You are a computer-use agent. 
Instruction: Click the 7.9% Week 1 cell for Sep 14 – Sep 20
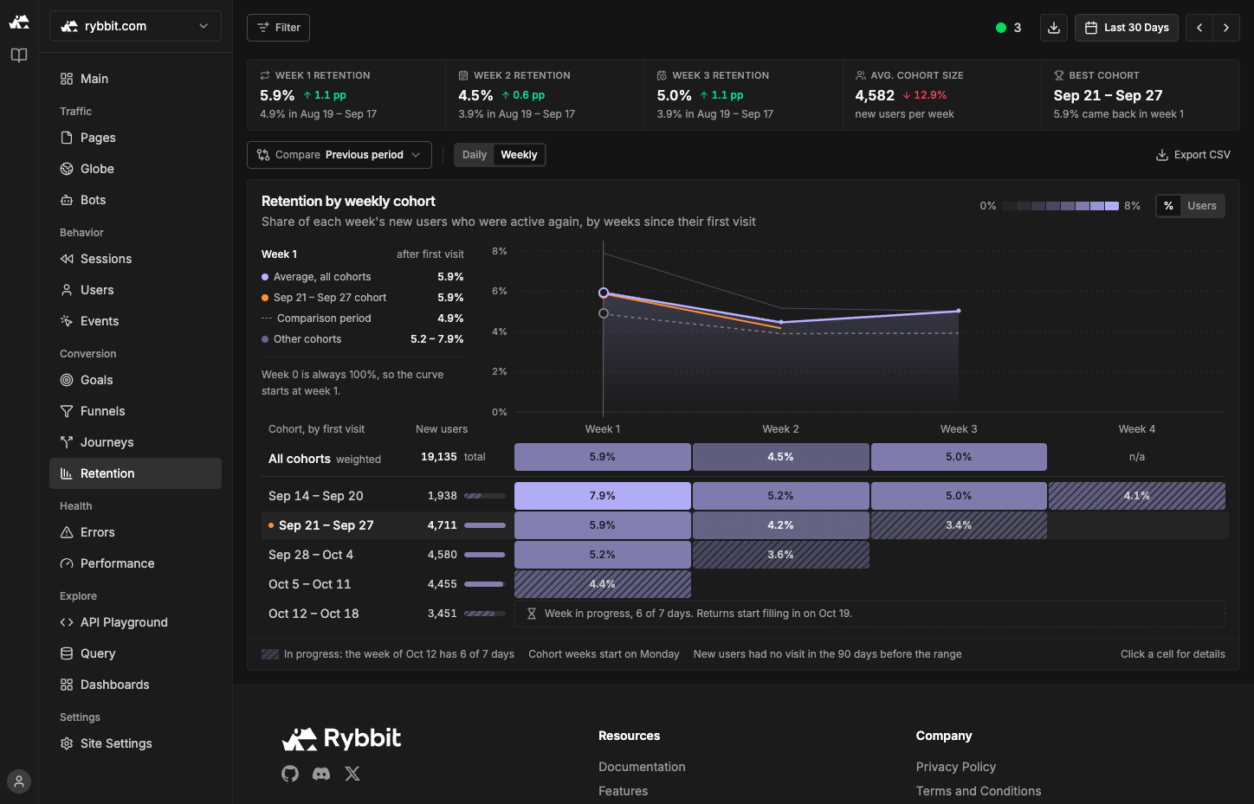click(x=603, y=496)
